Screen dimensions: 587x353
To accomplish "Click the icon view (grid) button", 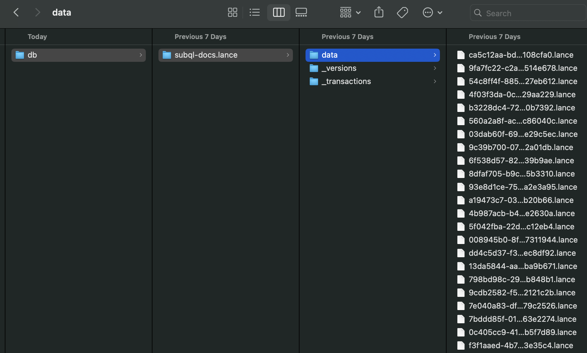I will coord(232,12).
